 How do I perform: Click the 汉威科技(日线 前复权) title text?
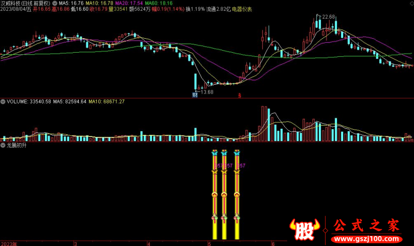pos(25,3)
